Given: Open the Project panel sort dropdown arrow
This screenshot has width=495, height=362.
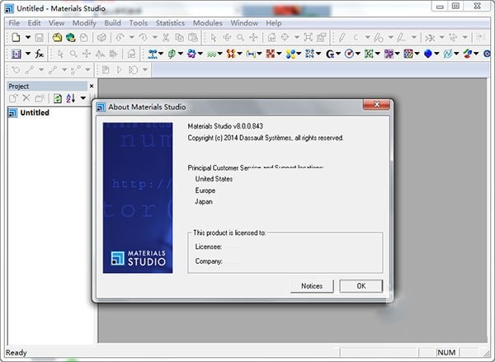Looking at the screenshot, I should 83,98.
